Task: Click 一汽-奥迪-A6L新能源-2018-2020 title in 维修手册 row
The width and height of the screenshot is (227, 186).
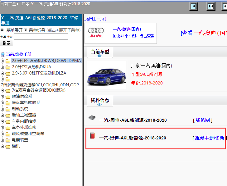Action: (x=133, y=138)
